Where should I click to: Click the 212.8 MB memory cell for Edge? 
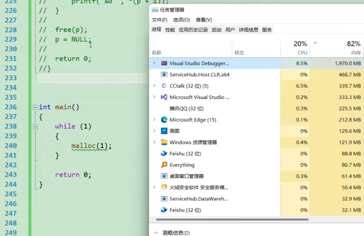point(337,119)
